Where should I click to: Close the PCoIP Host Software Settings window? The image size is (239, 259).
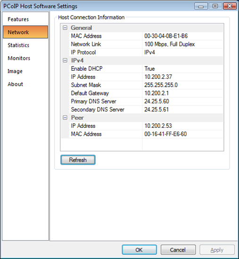(230, 6)
